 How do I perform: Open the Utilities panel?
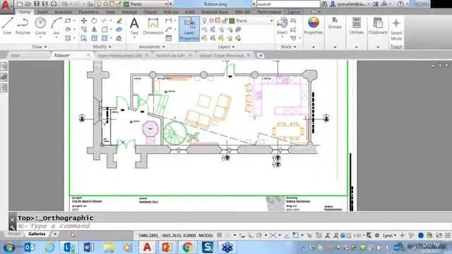pyautogui.click(x=356, y=26)
